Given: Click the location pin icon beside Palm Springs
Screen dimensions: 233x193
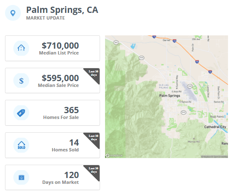Looking at the screenshot, I should [13, 13].
